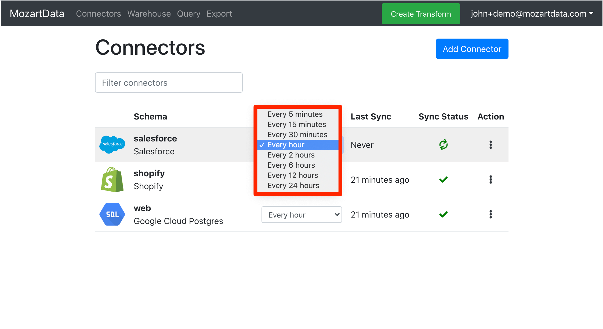
Task: Click the Google Cloud Postgres label
Action: [178, 221]
